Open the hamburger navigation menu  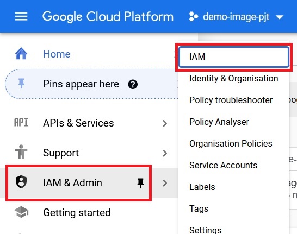(x=21, y=16)
